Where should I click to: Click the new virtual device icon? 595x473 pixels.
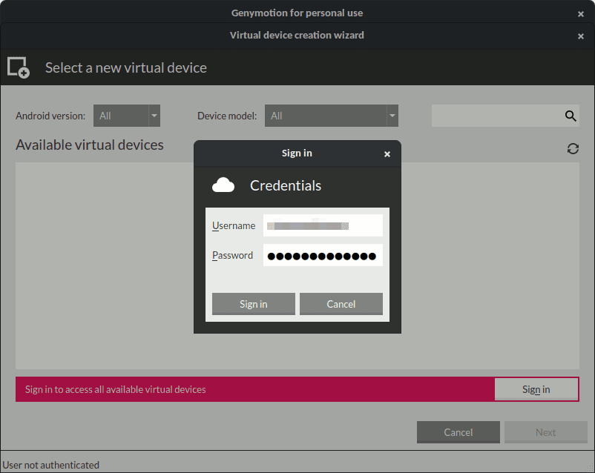click(x=19, y=67)
